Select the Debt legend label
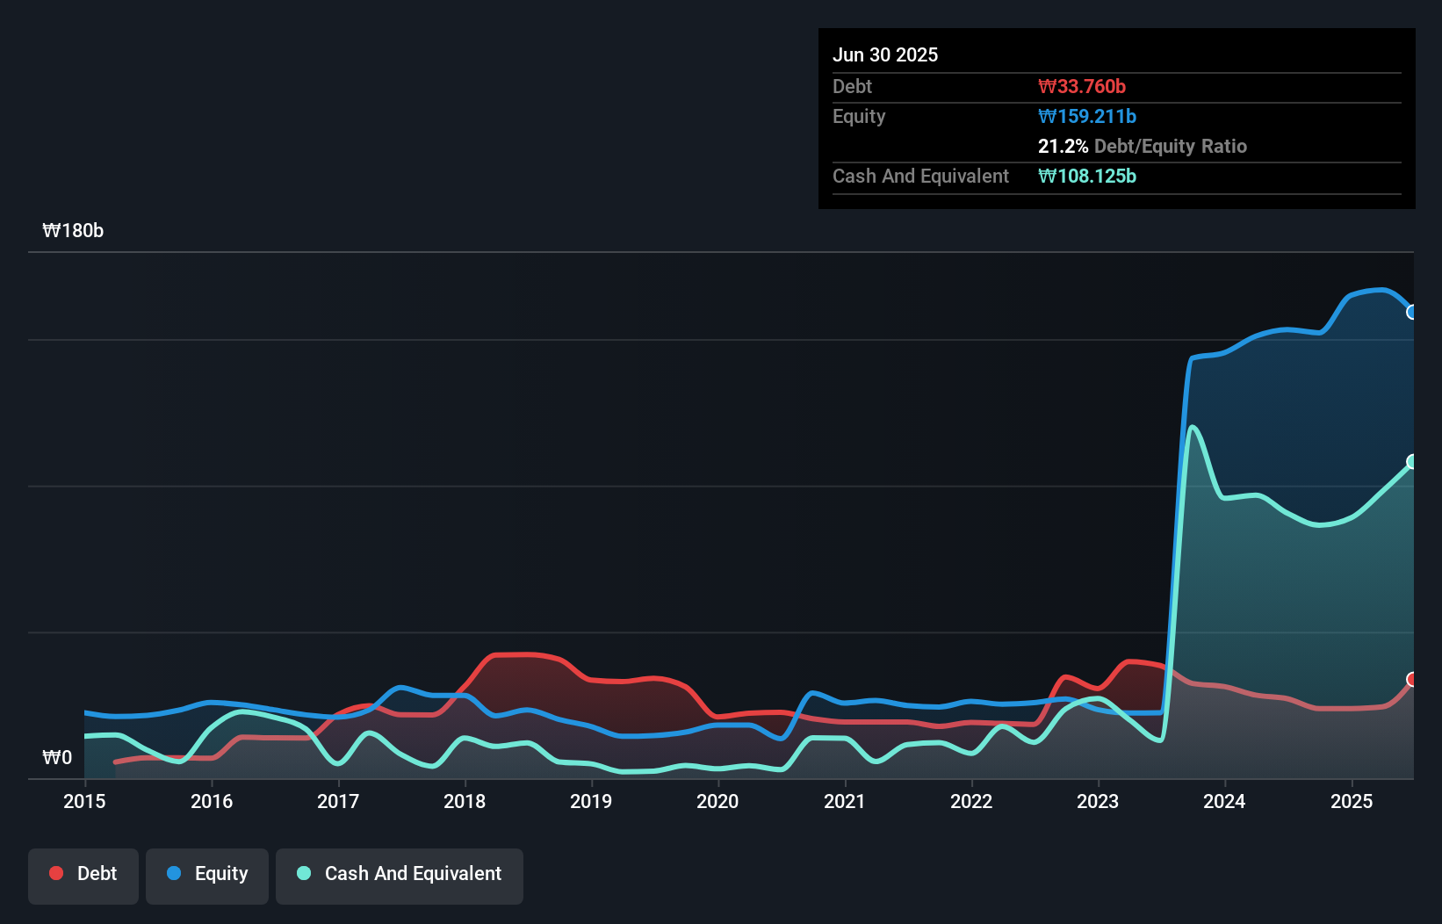Screen dimensions: 1442x924 pyautogui.click(x=97, y=873)
